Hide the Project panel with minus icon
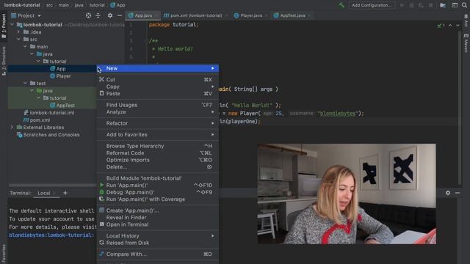Screen dimensions: 470x264 pos(120,15)
